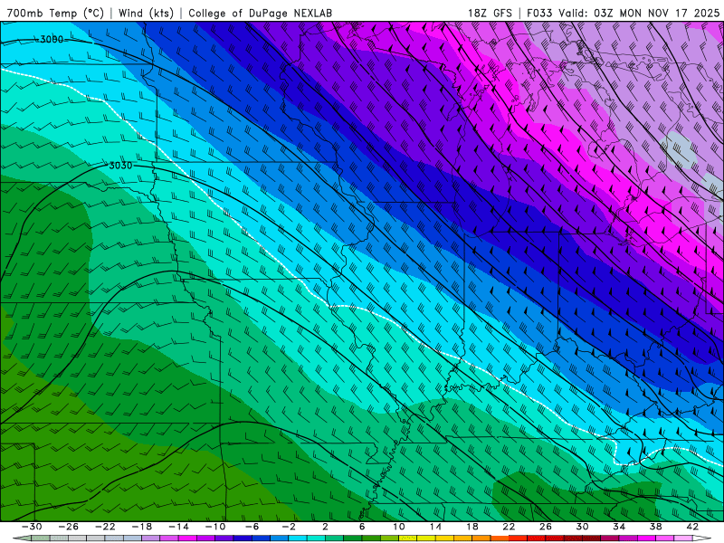Click the -22 legend number
Viewport: 724px width, 543px height.
point(105,527)
